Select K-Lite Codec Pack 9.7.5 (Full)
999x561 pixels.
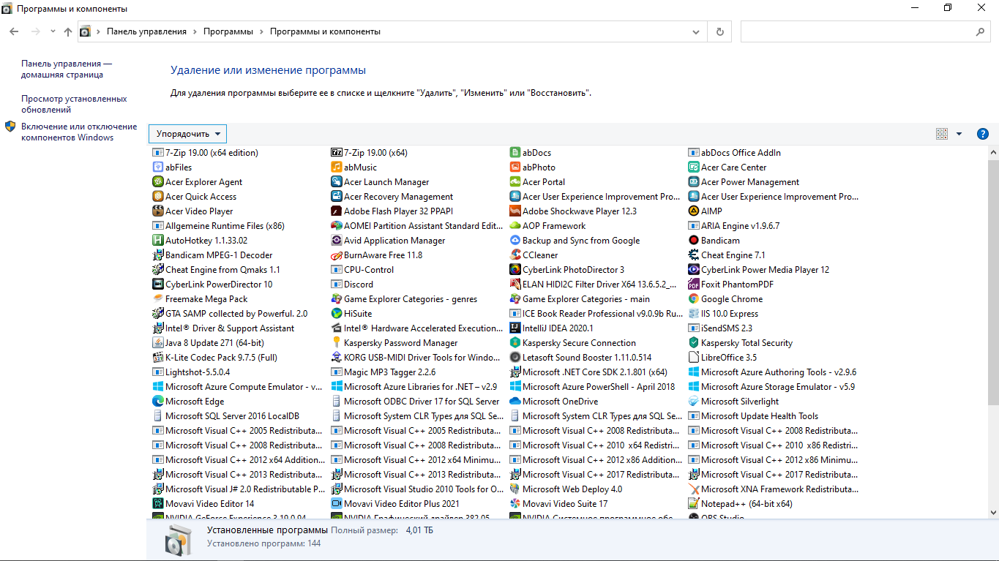(x=214, y=358)
